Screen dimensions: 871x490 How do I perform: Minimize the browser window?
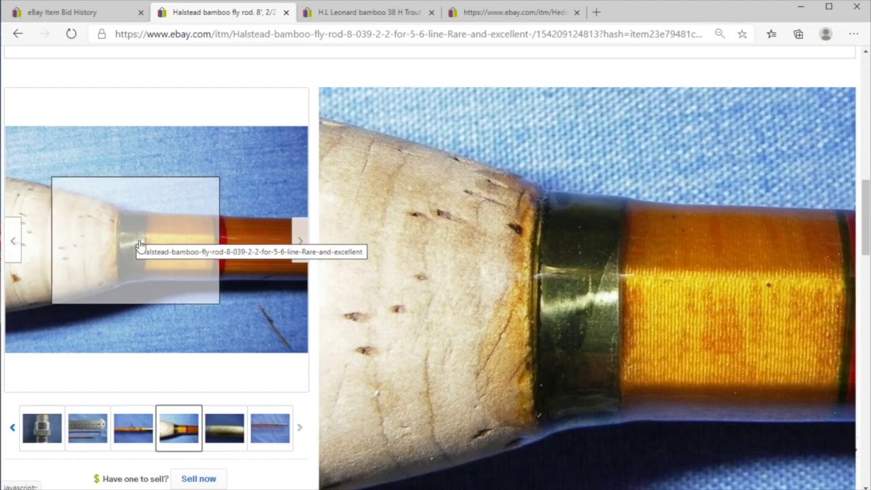801,7
